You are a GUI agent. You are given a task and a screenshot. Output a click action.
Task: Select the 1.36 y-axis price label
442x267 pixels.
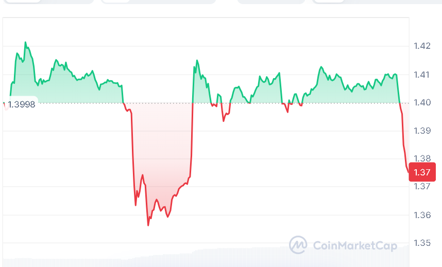pyautogui.click(x=422, y=214)
